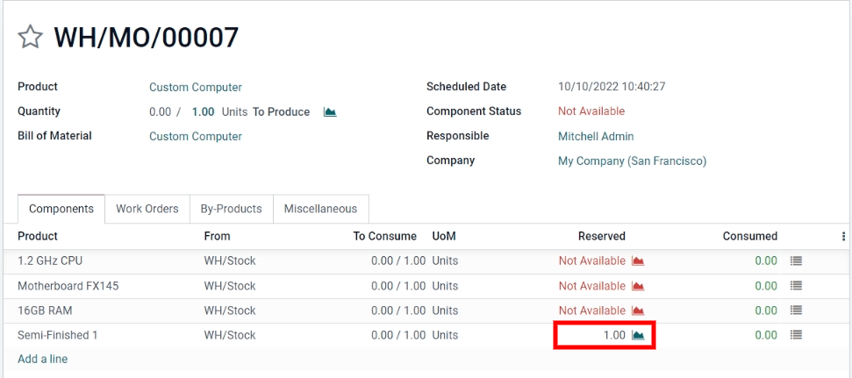
Task: Sort components by Product column header
Action: 38,237
